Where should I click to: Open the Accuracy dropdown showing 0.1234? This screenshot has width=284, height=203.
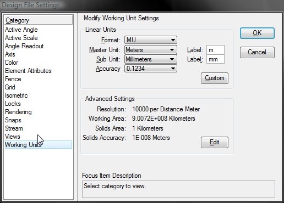(151, 69)
